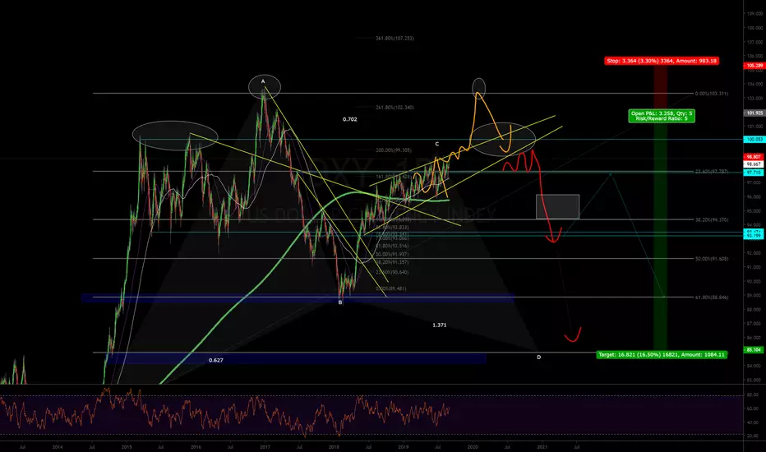
Task: Select pattern point A label at the peak
Action: click(x=263, y=81)
